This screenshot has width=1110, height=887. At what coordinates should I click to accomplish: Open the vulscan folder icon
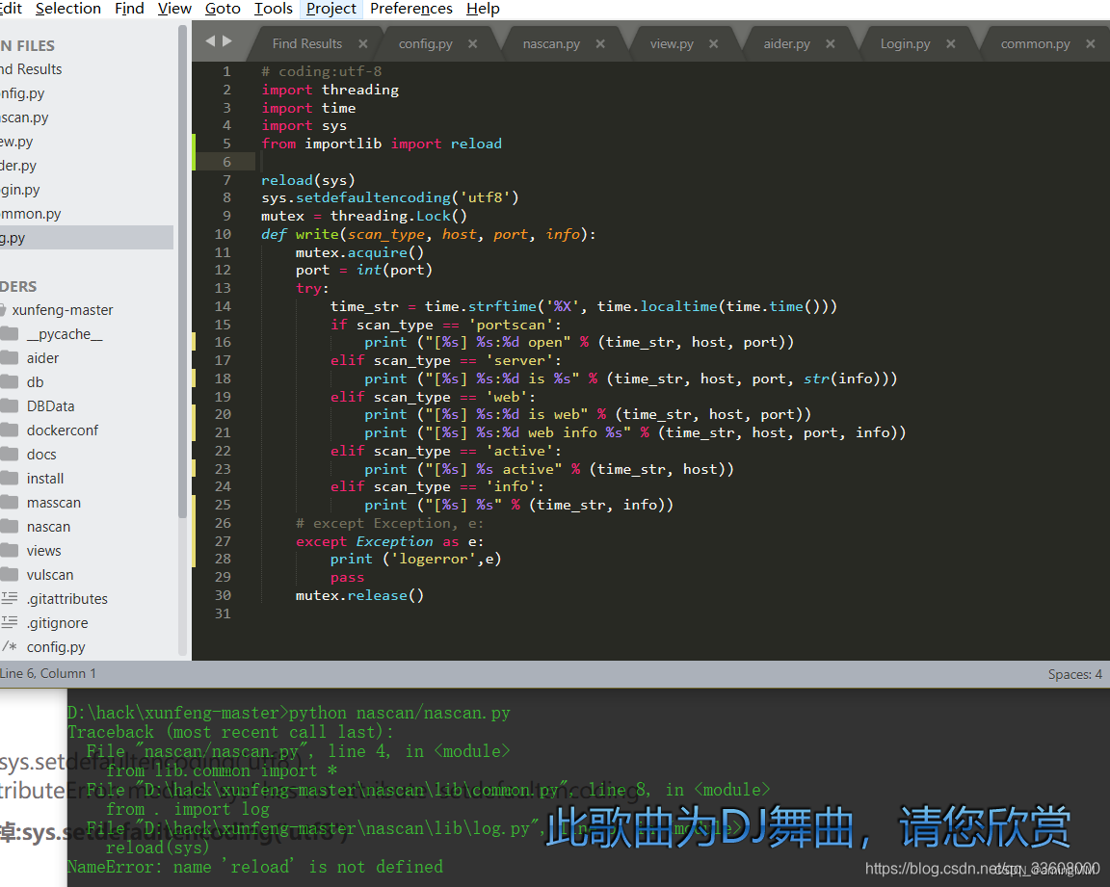(x=10, y=574)
